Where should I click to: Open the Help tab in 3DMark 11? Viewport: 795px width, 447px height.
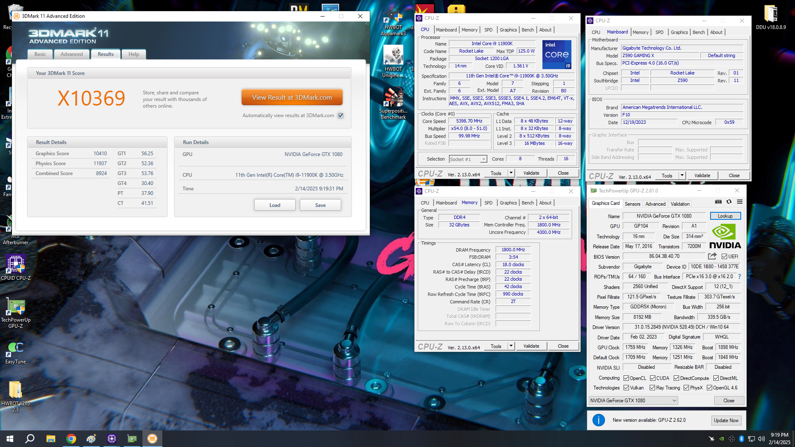134,54
